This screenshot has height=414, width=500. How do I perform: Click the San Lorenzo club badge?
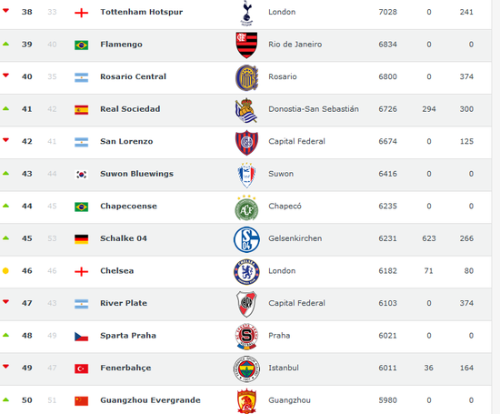[x=246, y=142]
